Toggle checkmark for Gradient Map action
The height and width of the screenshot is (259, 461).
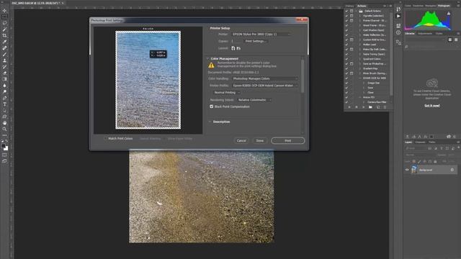pyautogui.click(x=346, y=68)
